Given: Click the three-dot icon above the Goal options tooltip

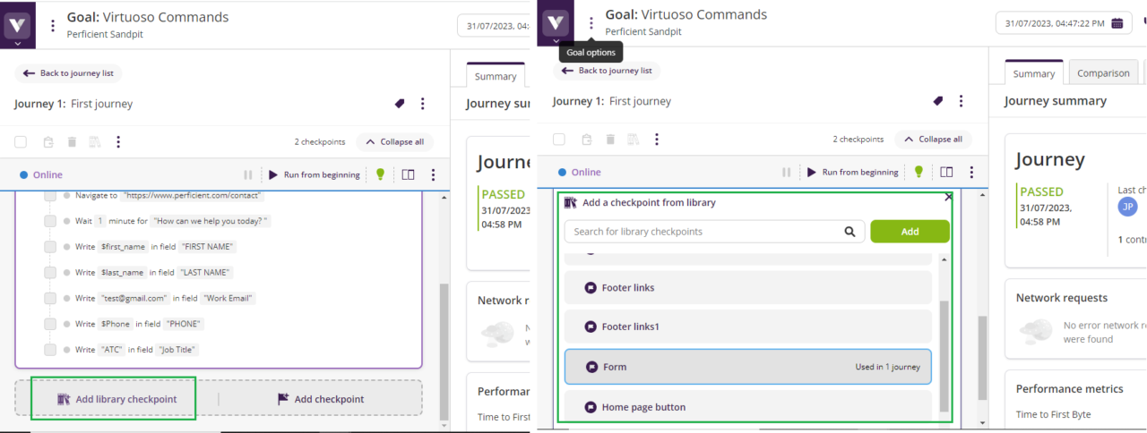Looking at the screenshot, I should tap(591, 23).
